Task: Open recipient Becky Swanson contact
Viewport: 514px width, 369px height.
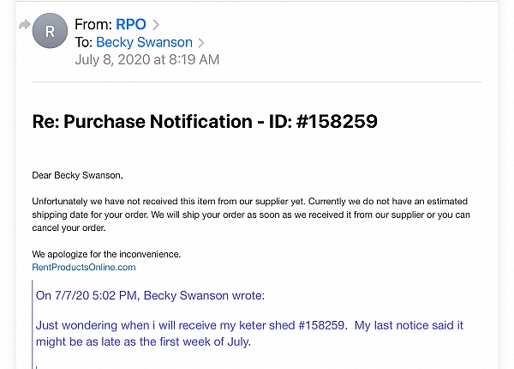Action: tap(144, 42)
